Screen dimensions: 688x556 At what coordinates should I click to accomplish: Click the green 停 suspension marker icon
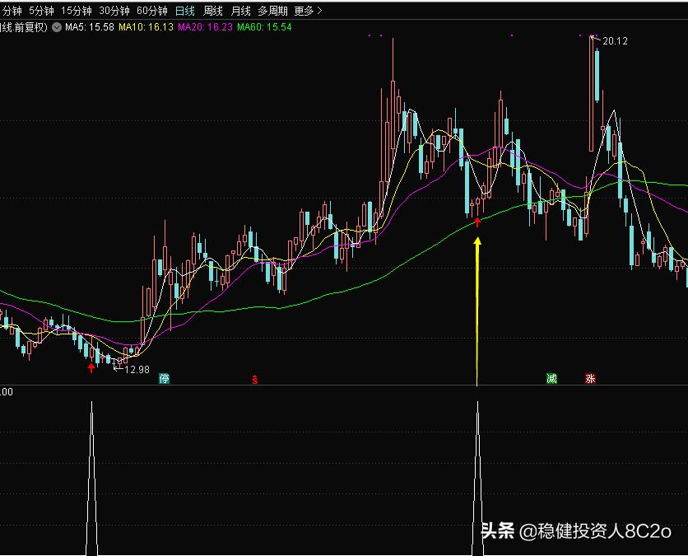[x=164, y=377]
